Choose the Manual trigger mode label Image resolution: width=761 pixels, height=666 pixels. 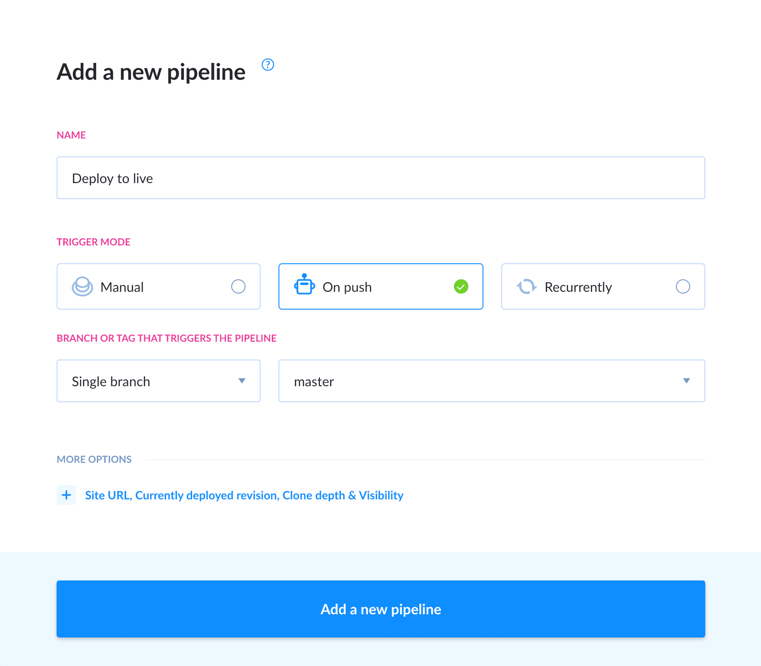click(122, 287)
